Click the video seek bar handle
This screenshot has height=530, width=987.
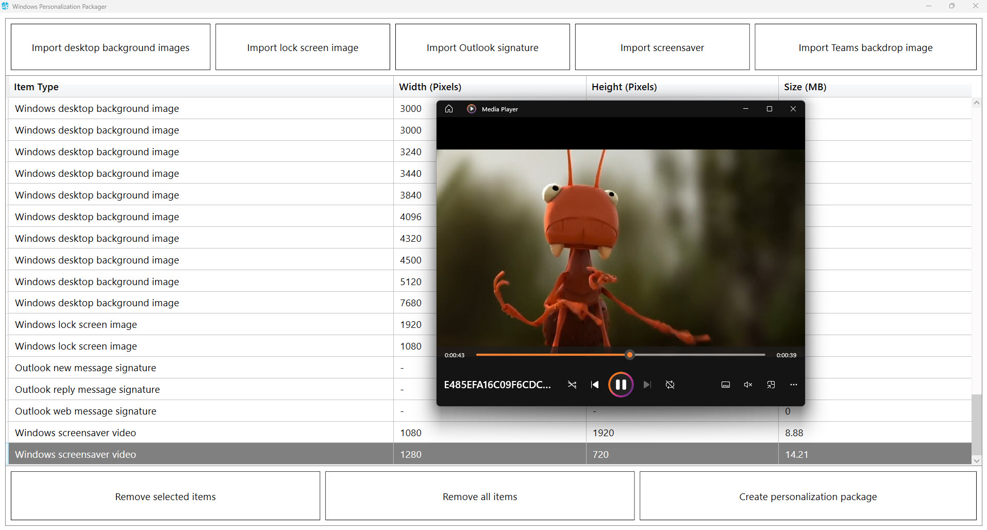pos(629,355)
